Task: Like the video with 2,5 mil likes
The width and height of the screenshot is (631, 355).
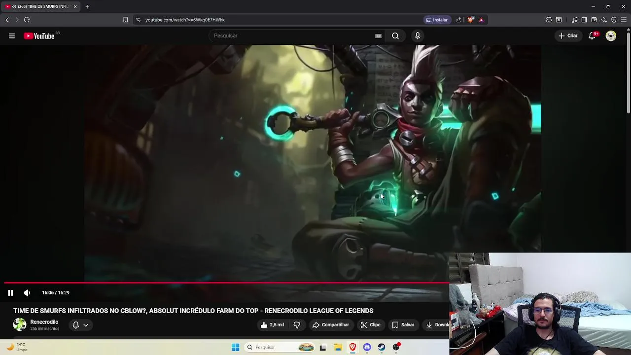Action: click(272, 325)
